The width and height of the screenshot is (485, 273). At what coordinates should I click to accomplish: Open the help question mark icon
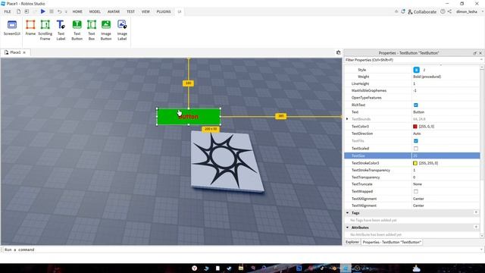[443, 11]
